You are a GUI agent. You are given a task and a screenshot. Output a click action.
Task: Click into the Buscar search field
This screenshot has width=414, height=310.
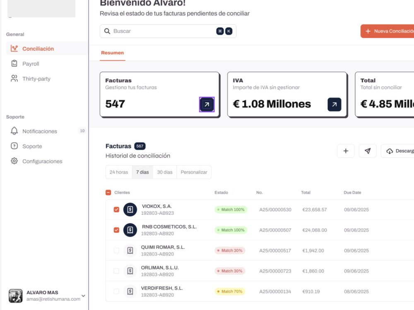point(168,31)
